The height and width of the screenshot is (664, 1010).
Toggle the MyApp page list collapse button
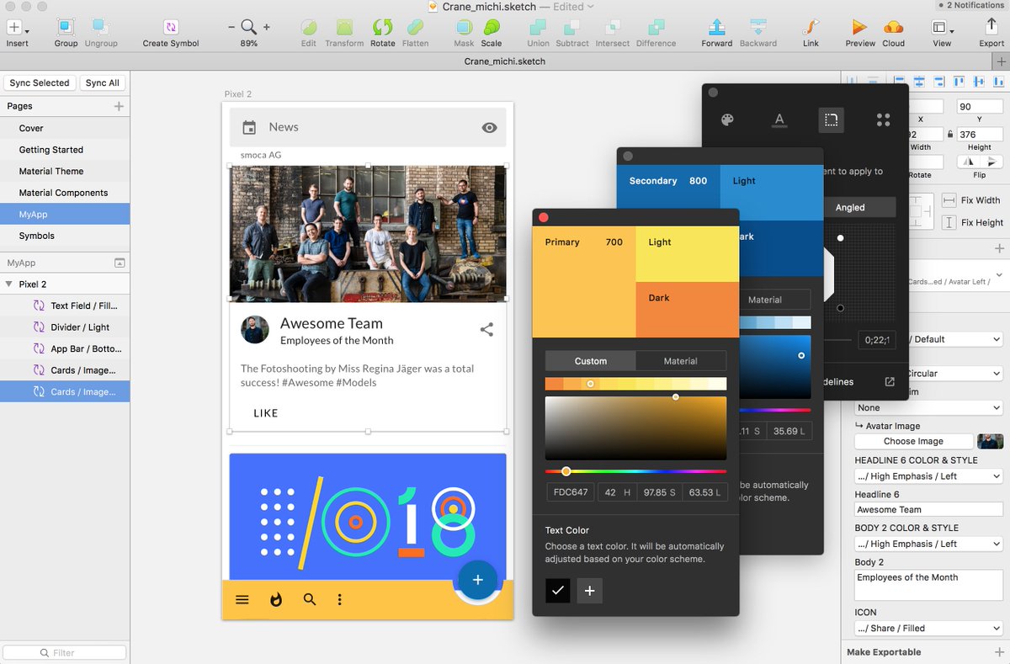tap(119, 263)
